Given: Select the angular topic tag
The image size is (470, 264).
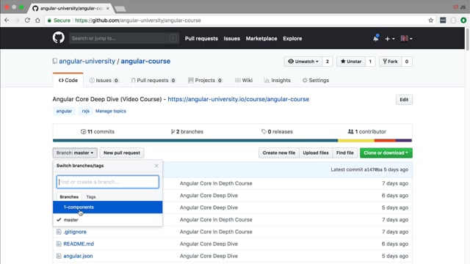Looking at the screenshot, I should click(64, 111).
